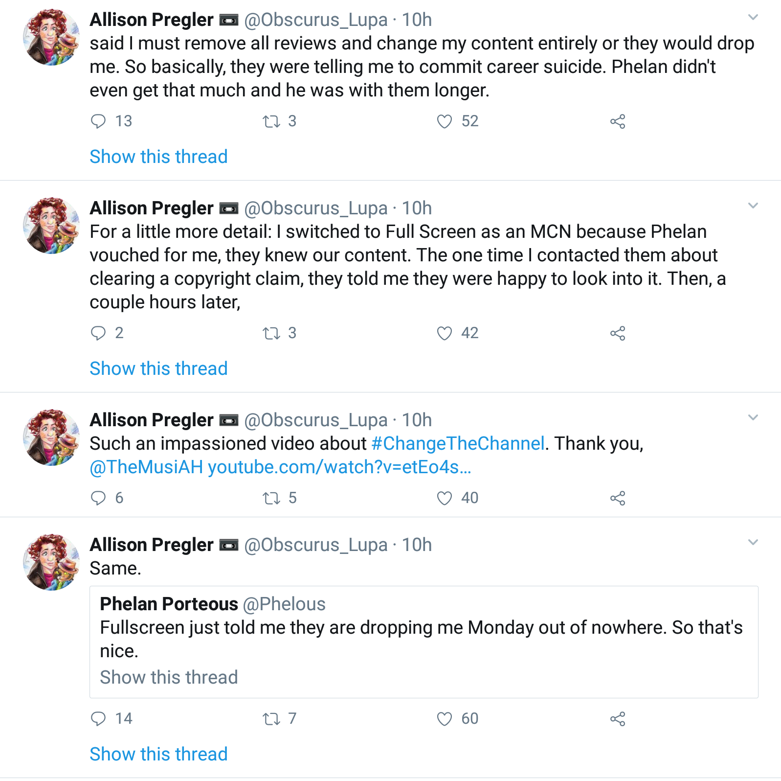Open the quoted Phelan Porteous tweet
The height and width of the screenshot is (781, 781).
[424, 642]
